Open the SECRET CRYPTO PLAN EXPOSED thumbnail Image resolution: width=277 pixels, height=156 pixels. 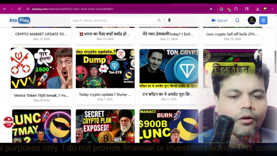105,126
